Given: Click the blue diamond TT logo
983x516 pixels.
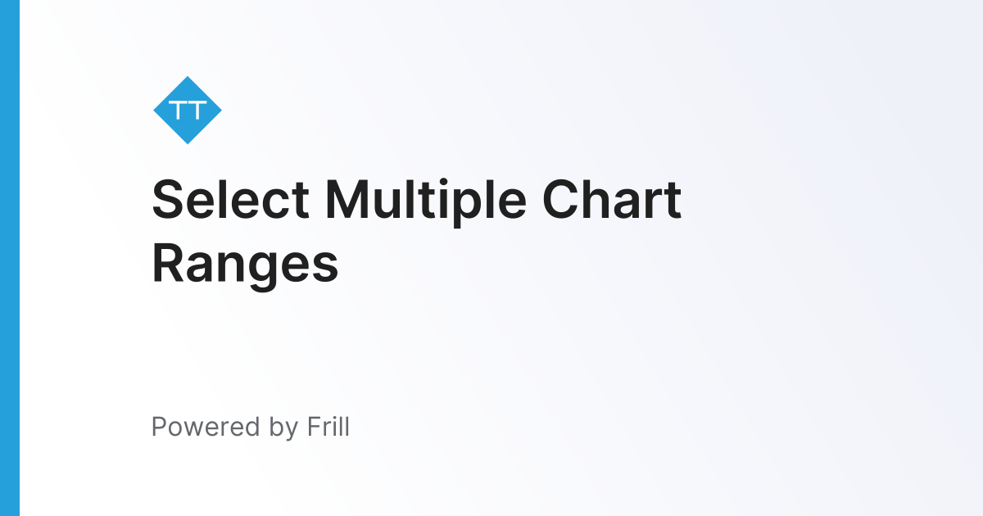Looking at the screenshot, I should (x=188, y=111).
